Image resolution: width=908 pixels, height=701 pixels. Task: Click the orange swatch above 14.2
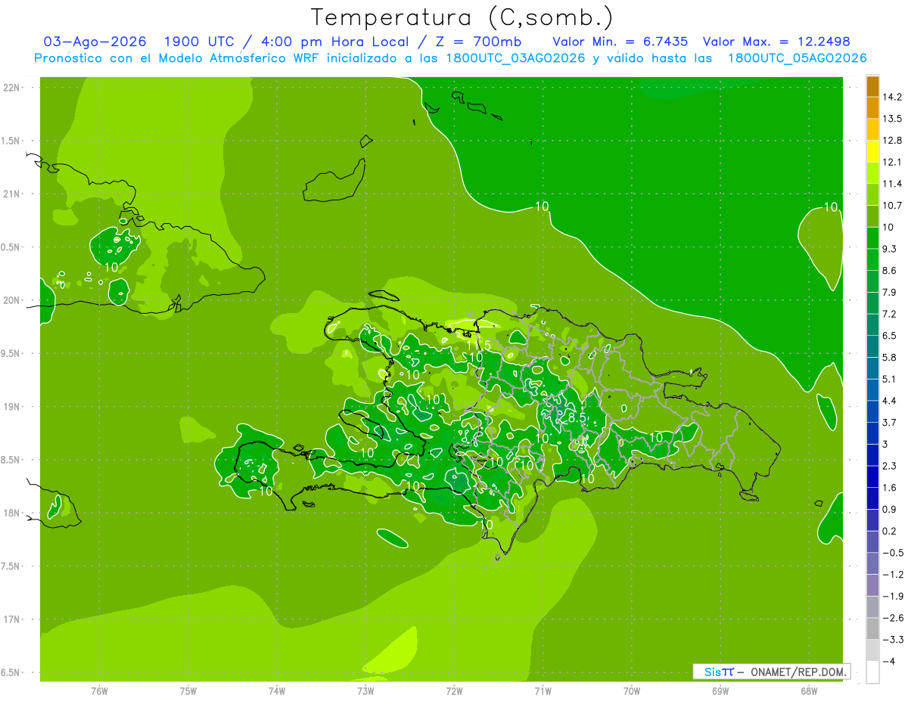click(x=872, y=85)
